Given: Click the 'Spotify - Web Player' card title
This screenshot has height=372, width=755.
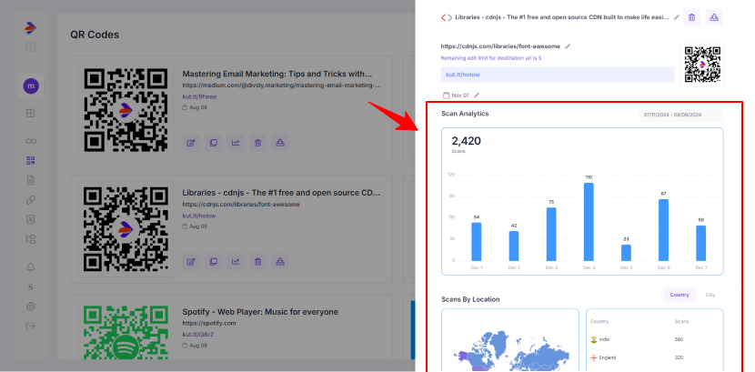Looking at the screenshot, I should tap(260, 312).
